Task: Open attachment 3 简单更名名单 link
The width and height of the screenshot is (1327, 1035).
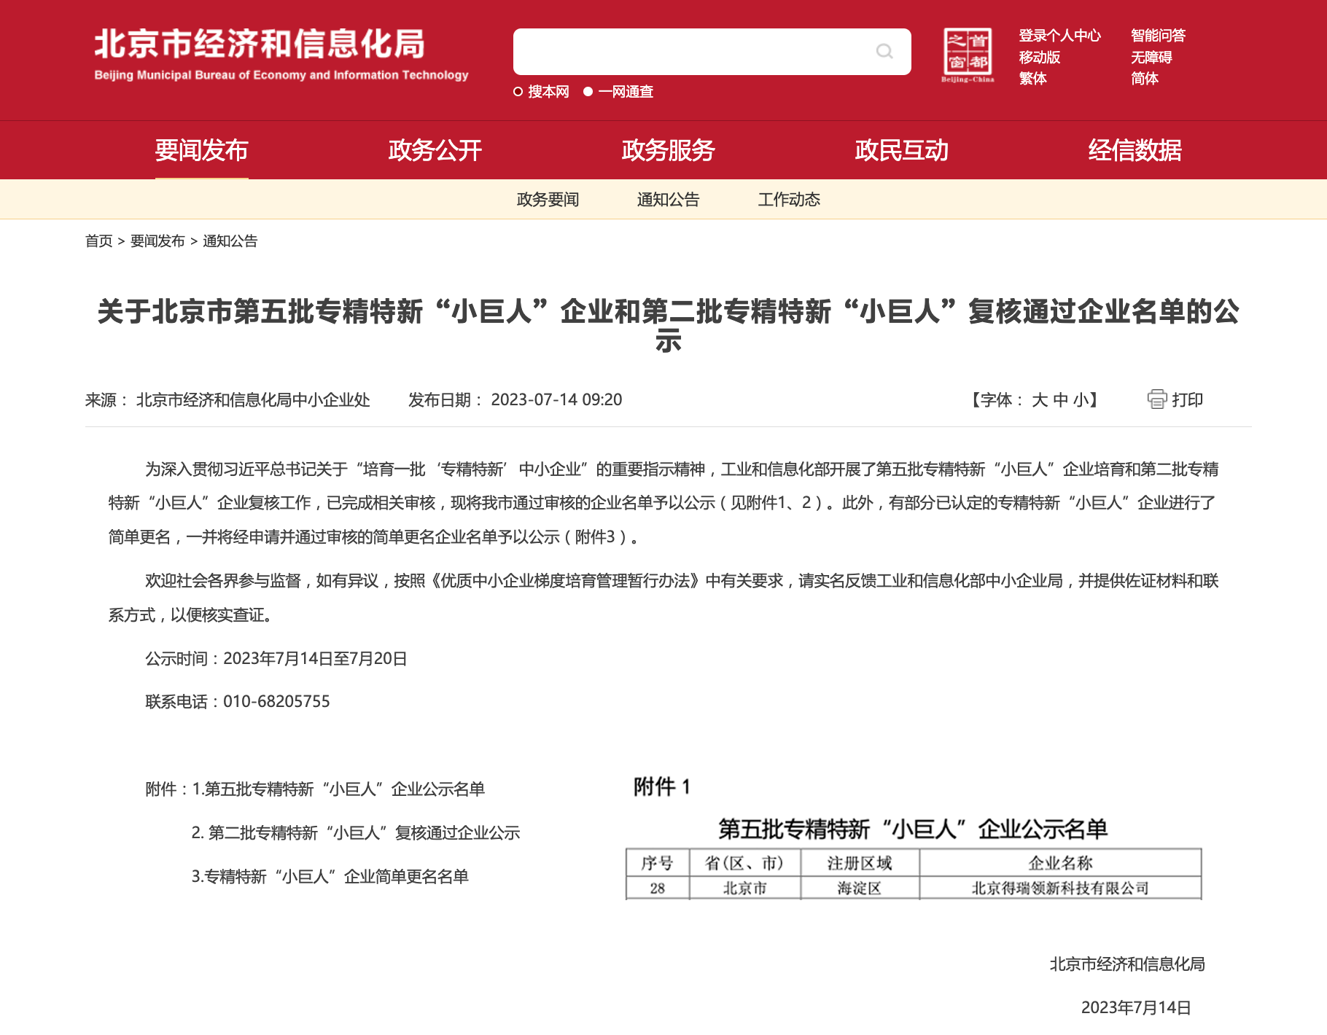Action: tap(330, 877)
